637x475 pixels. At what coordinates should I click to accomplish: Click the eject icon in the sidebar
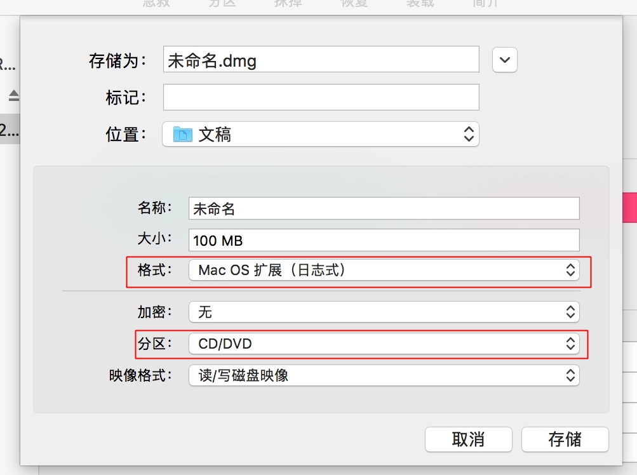coord(13,96)
